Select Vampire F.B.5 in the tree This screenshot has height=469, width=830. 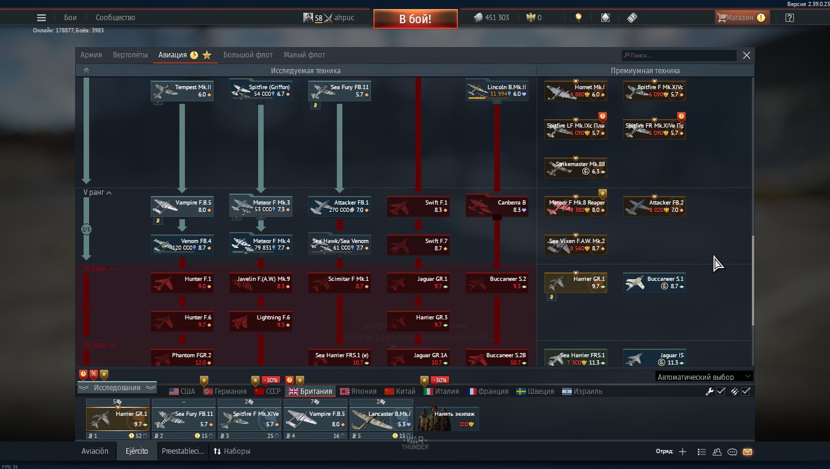[x=182, y=206]
